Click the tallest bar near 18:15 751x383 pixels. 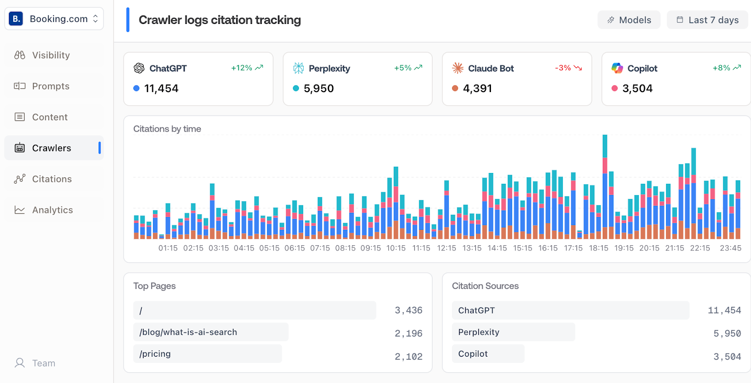[605, 188]
